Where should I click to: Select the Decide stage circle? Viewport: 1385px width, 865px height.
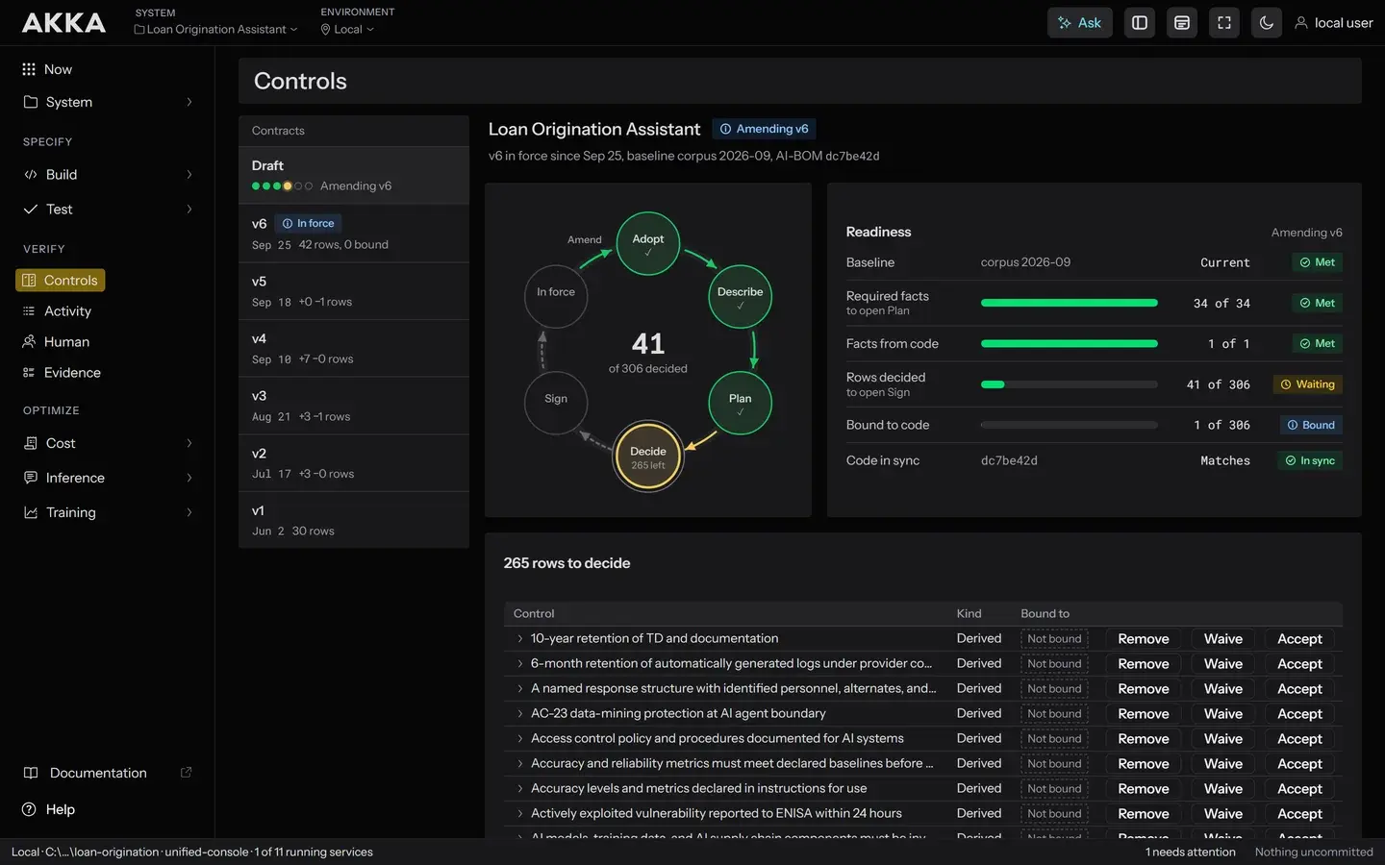(x=648, y=457)
